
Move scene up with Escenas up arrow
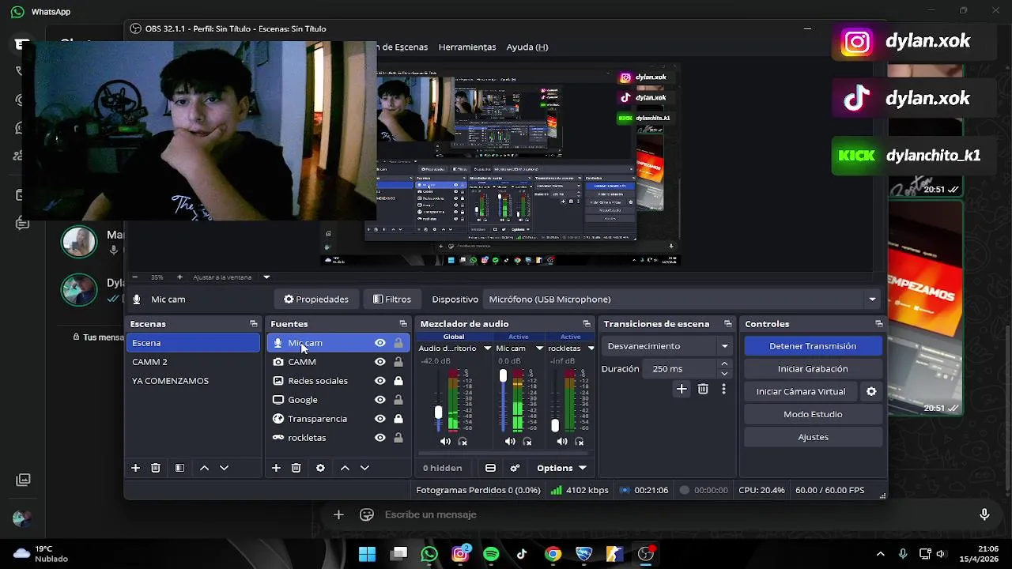[204, 468]
